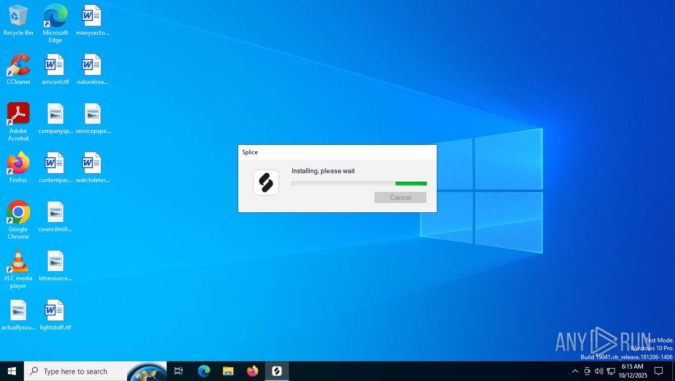This screenshot has height=381, width=675.
Task: Open the Action Center notifications icon
Action: [659, 371]
